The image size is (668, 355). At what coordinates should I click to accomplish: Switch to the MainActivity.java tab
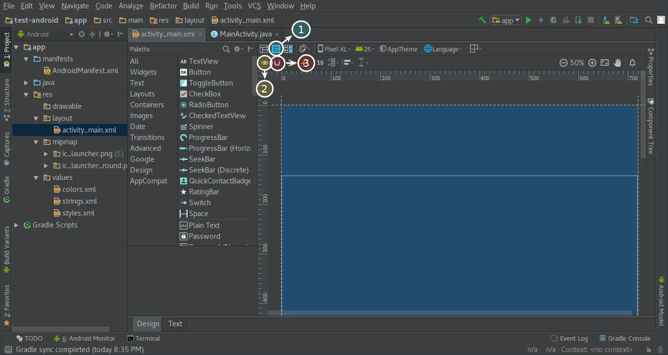pyautogui.click(x=245, y=35)
